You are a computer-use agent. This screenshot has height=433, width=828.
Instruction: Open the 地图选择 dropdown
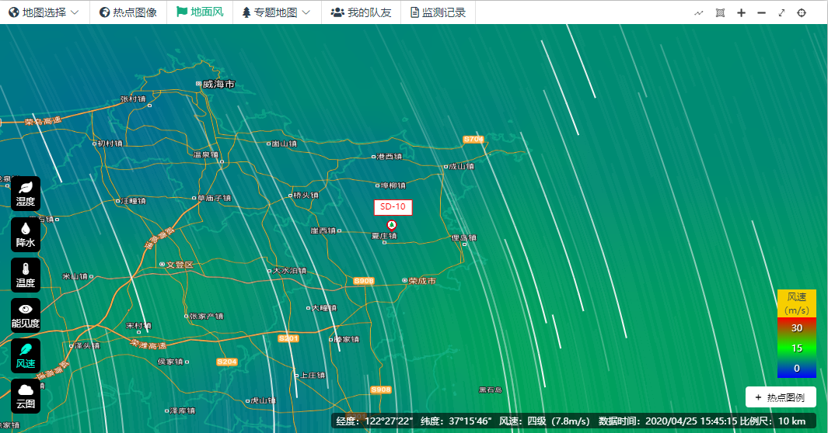(x=44, y=12)
